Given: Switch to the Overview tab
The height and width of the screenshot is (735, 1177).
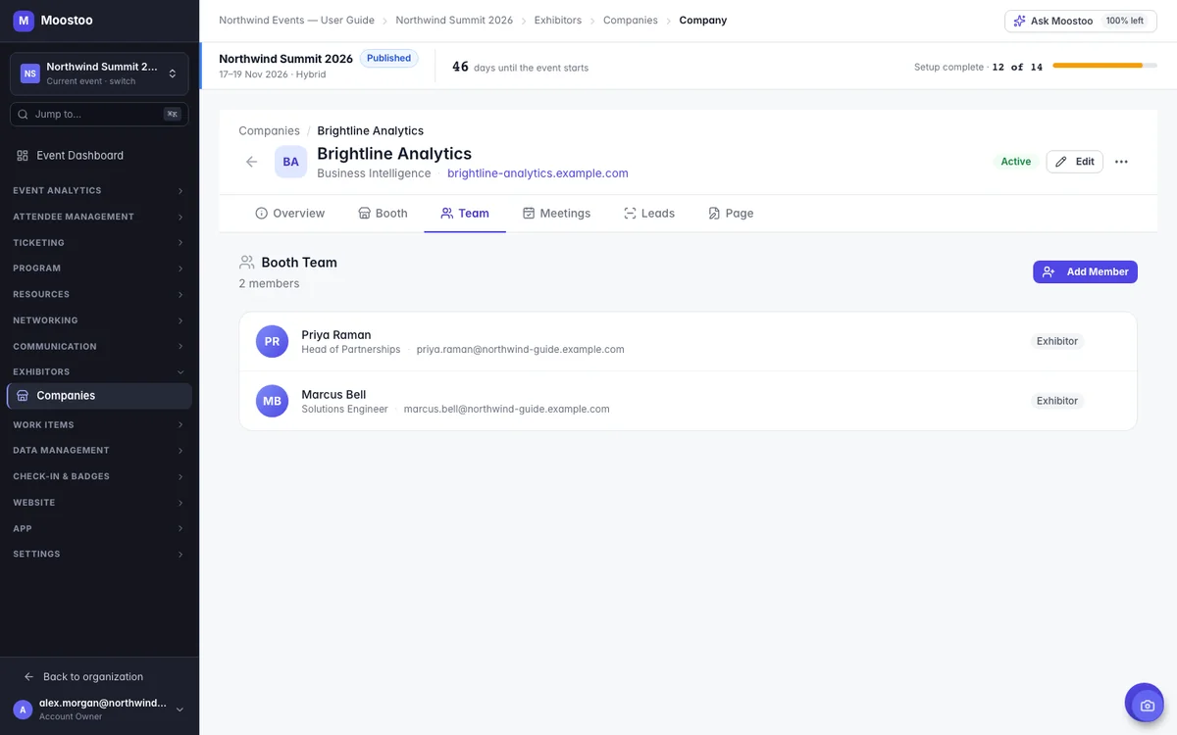Looking at the screenshot, I should 289,213.
